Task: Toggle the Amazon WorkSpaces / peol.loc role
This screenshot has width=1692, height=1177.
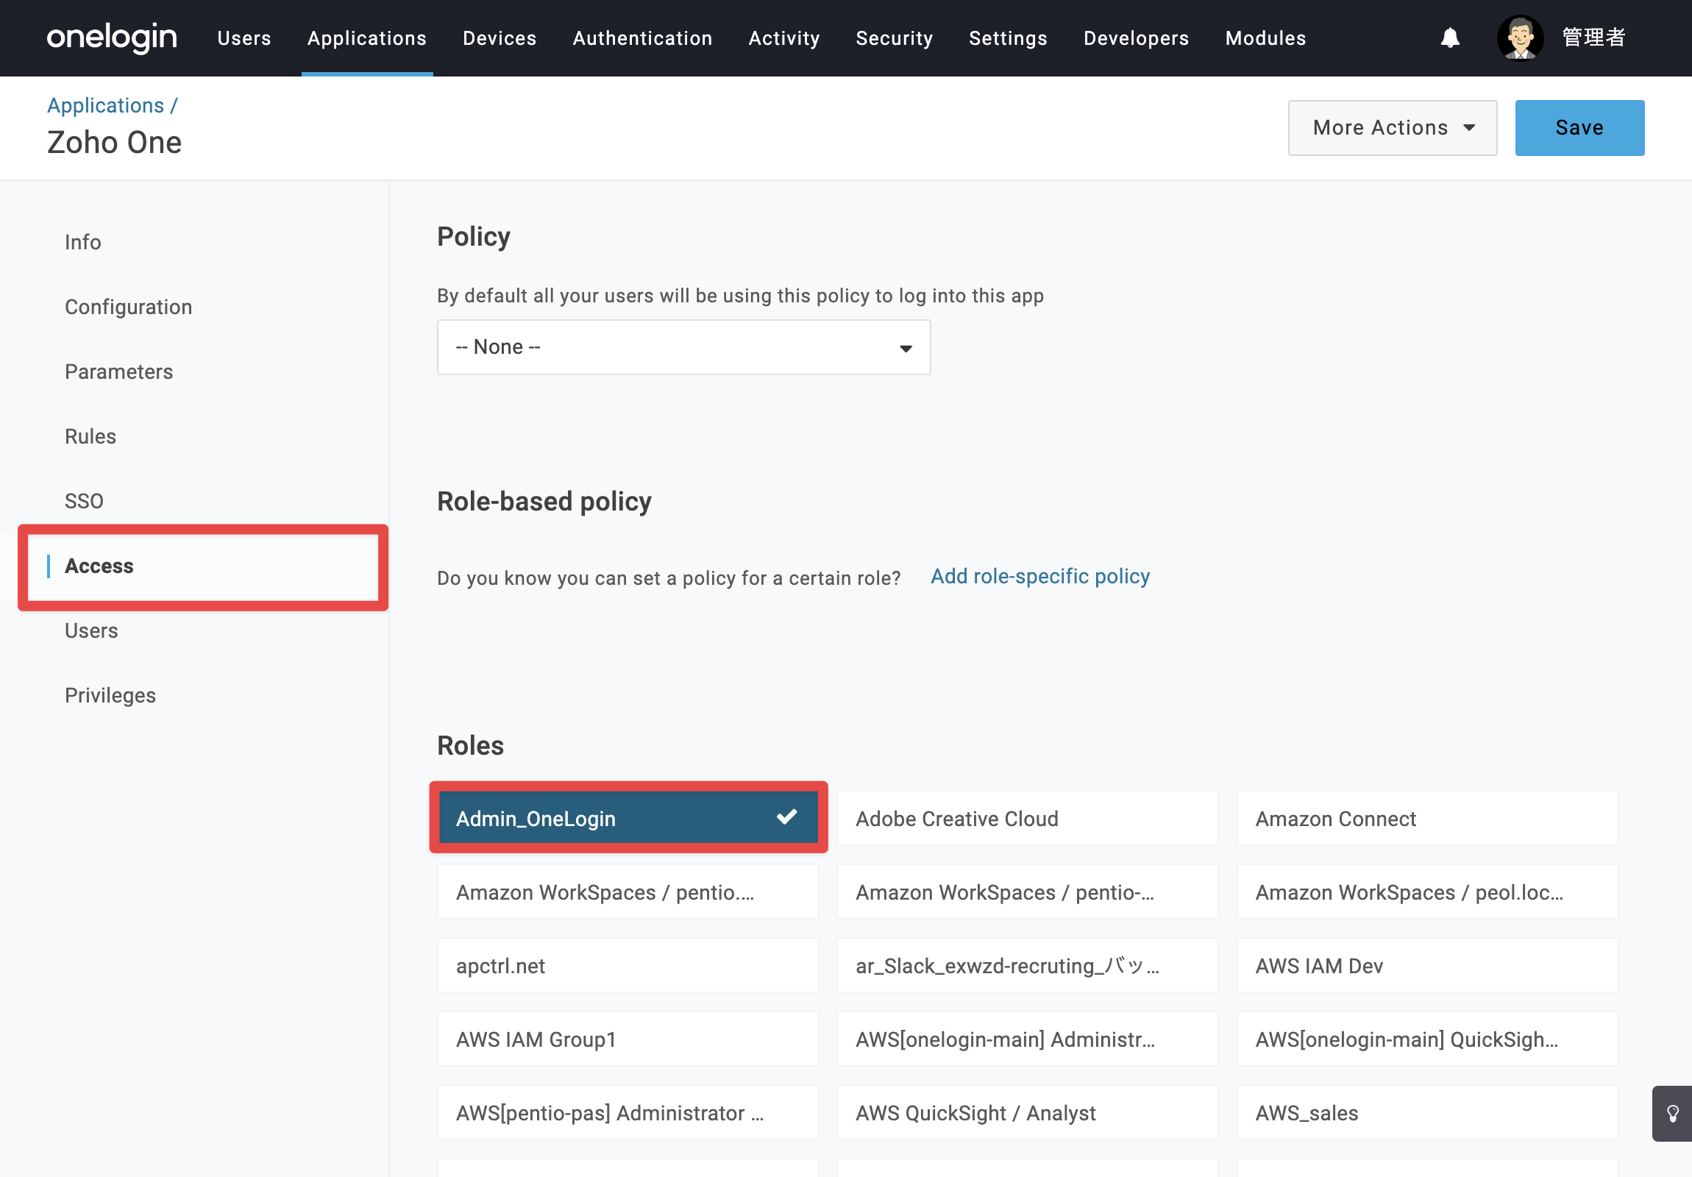Action: click(1426, 892)
